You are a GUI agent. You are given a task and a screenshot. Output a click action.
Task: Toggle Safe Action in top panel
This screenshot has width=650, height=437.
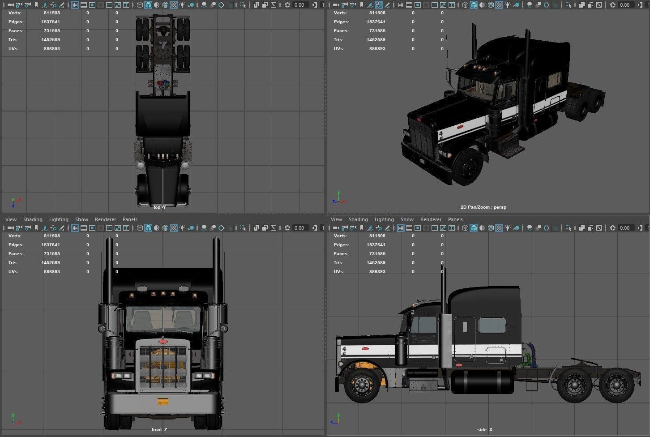click(x=118, y=5)
